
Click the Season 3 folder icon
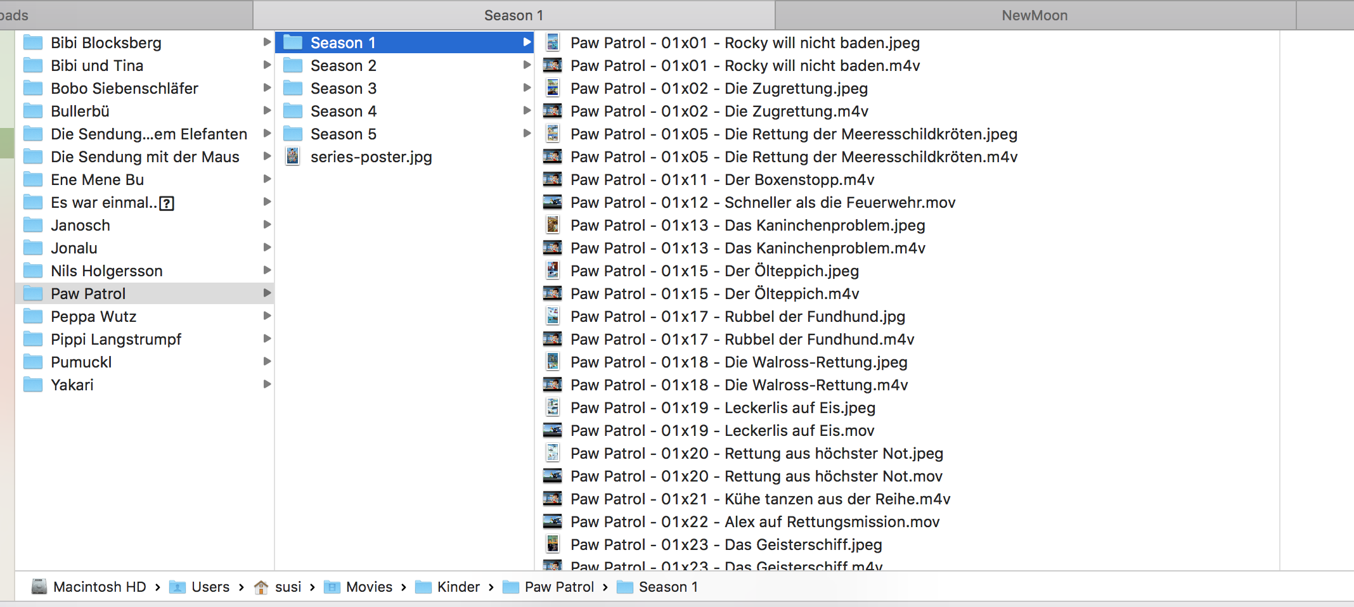(293, 88)
